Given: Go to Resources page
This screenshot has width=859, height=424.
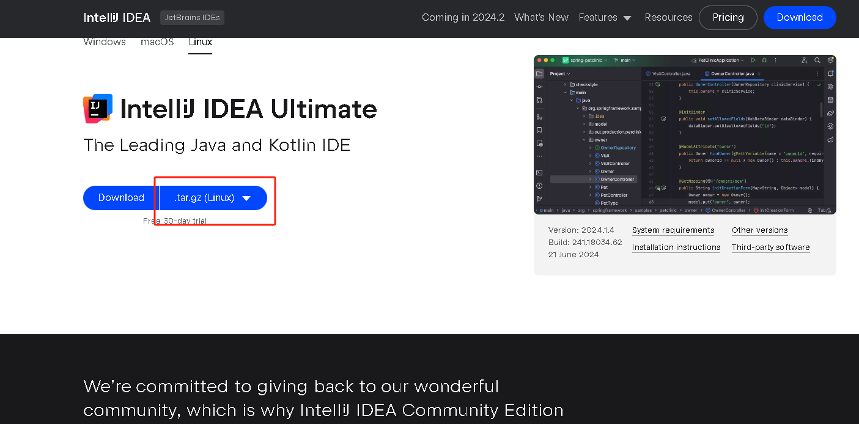Looking at the screenshot, I should (668, 18).
